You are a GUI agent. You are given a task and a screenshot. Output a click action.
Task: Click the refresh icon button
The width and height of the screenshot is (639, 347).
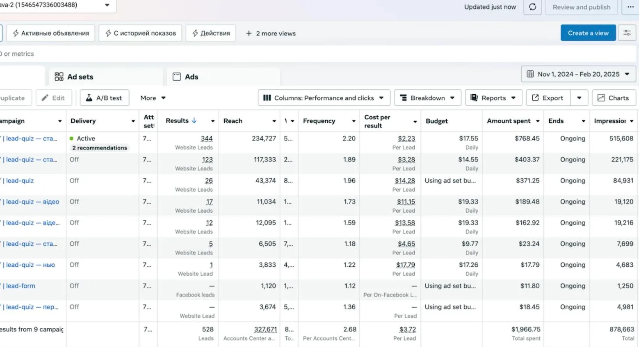[x=532, y=7]
